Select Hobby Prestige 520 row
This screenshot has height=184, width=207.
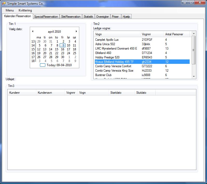107,57
